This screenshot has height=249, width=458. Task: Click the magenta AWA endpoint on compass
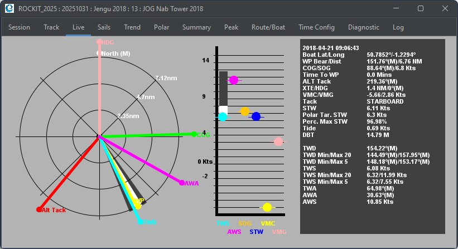tap(181, 182)
